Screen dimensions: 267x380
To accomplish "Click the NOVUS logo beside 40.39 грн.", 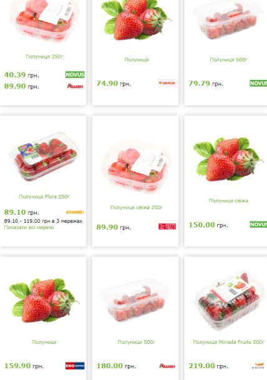I will (75, 75).
